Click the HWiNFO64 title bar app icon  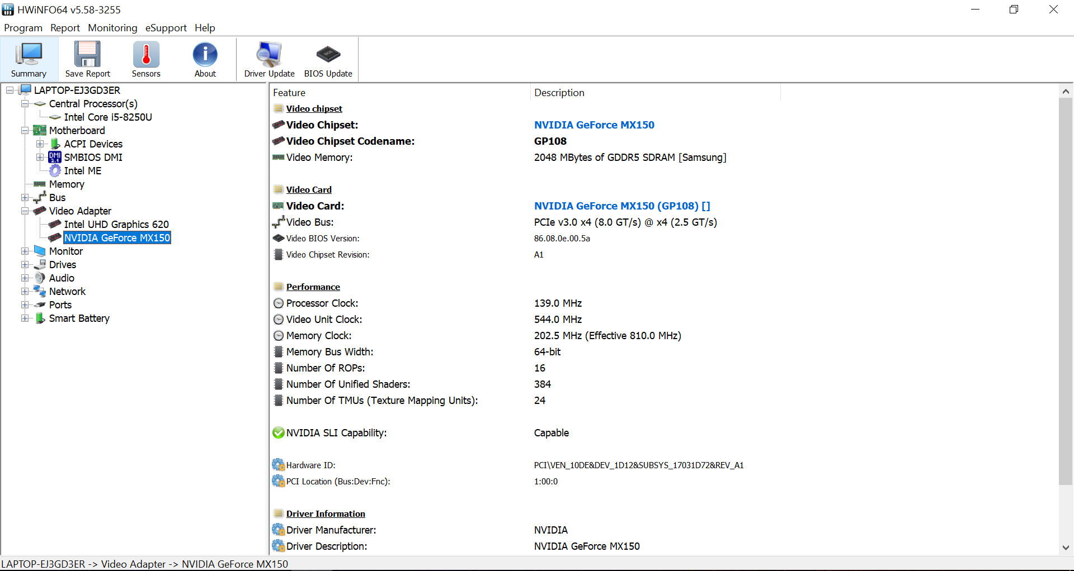[x=8, y=9]
